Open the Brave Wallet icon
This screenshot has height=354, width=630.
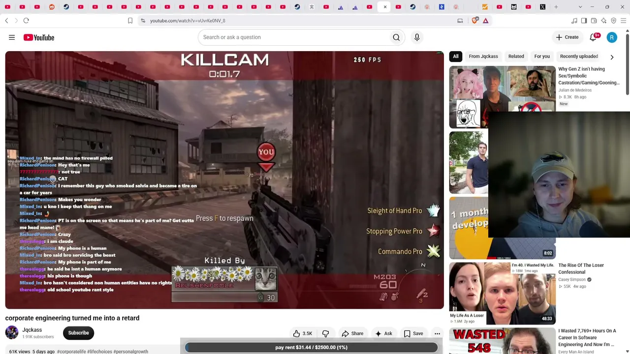(x=594, y=21)
